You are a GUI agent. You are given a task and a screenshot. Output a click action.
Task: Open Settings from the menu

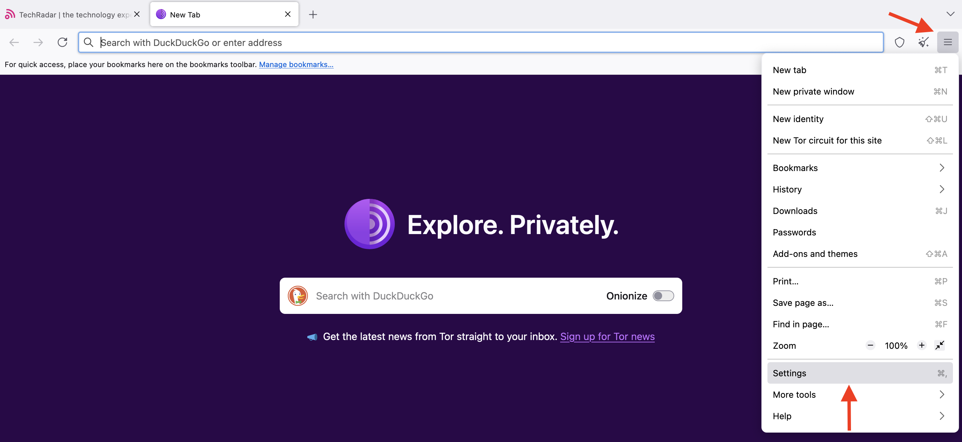point(860,373)
